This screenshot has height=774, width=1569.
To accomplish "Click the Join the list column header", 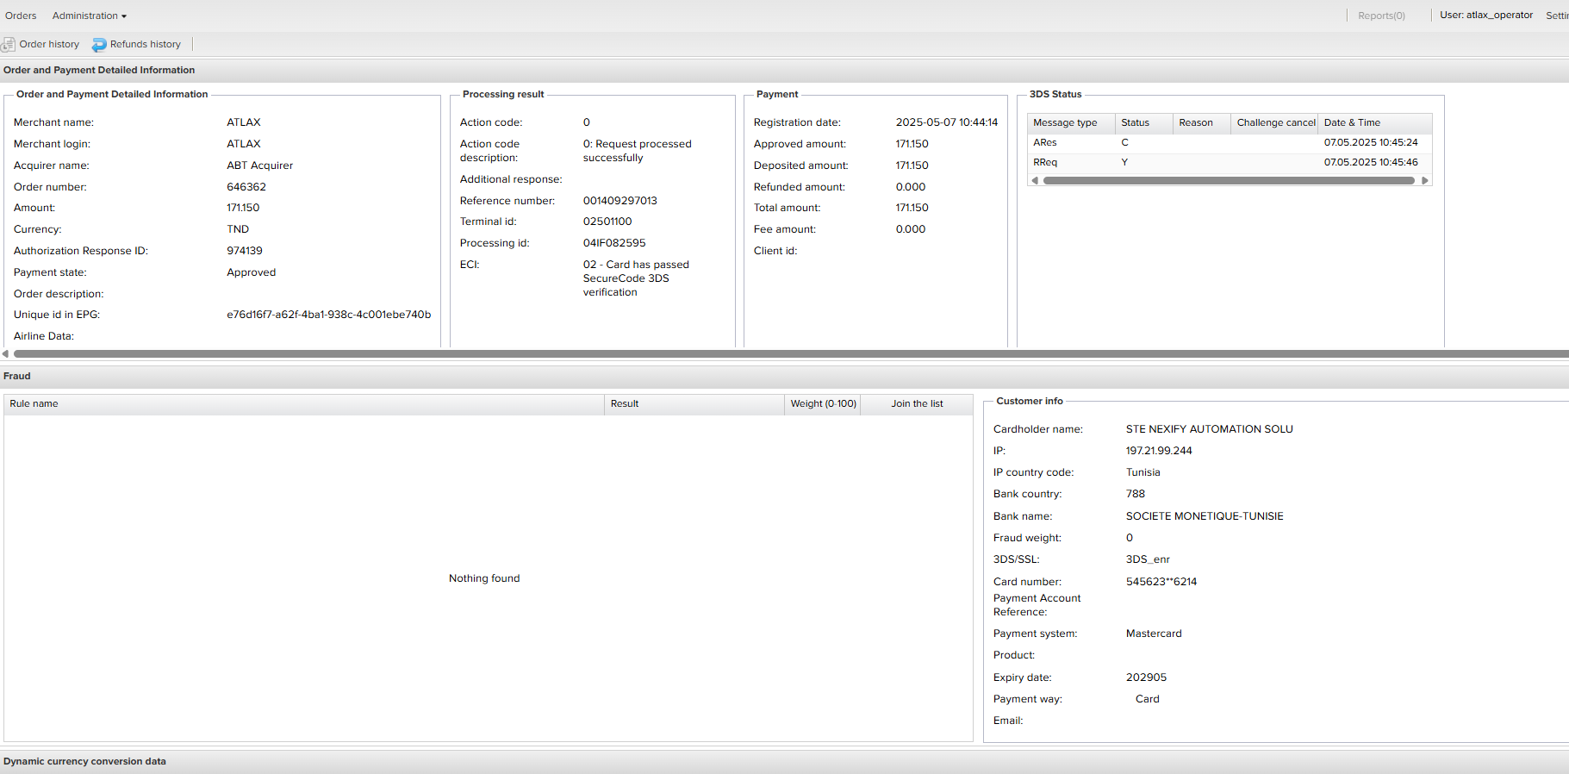I will [917, 404].
